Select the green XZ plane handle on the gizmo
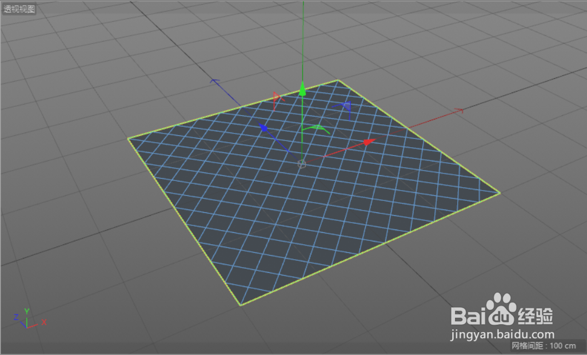The image size is (587, 355). tap(316, 129)
